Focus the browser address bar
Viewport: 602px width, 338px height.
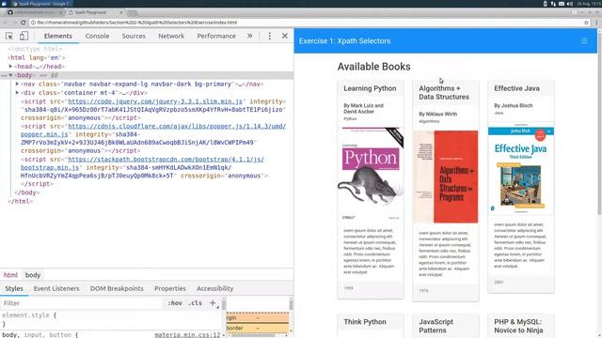pos(308,23)
